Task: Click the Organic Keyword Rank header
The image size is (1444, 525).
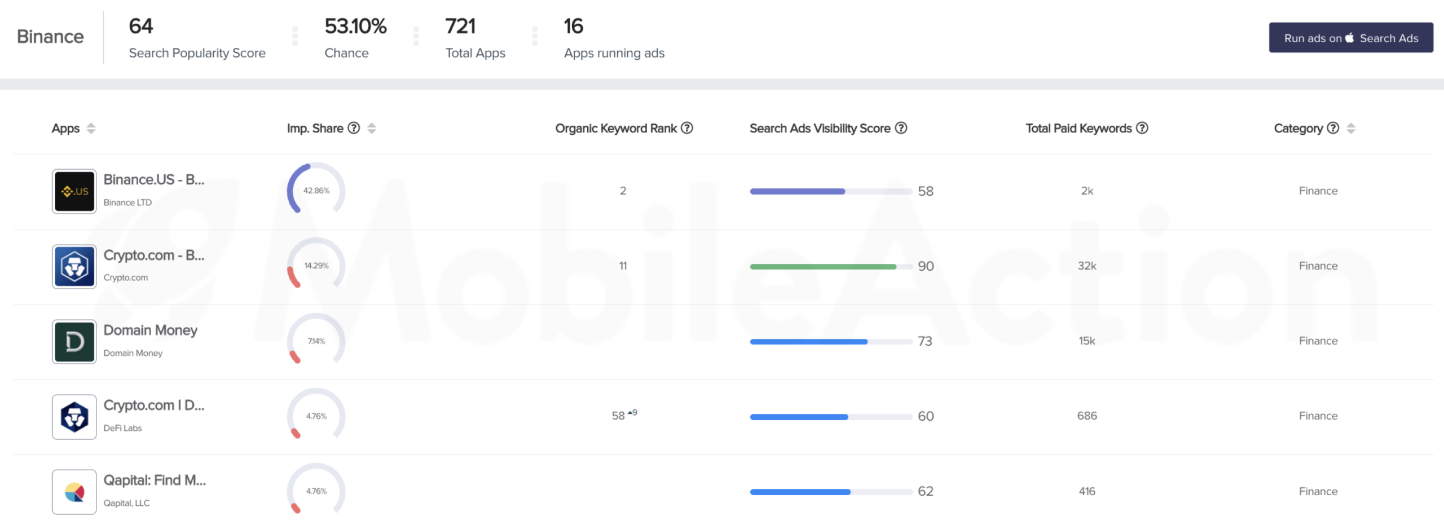Action: (616, 128)
